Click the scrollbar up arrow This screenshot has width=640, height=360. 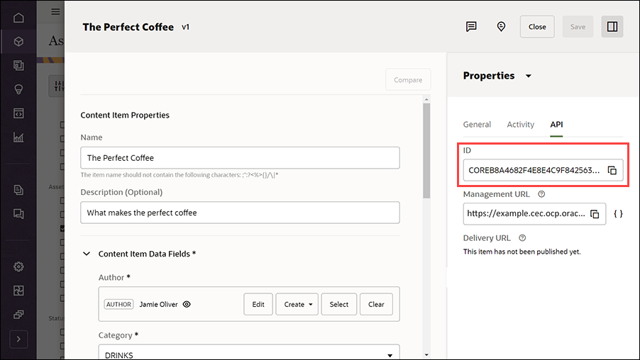426,99
